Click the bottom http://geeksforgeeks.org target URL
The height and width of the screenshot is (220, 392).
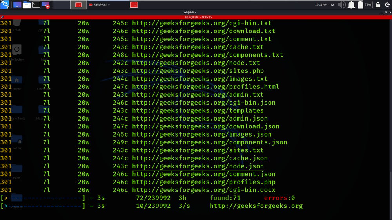pos(256,206)
